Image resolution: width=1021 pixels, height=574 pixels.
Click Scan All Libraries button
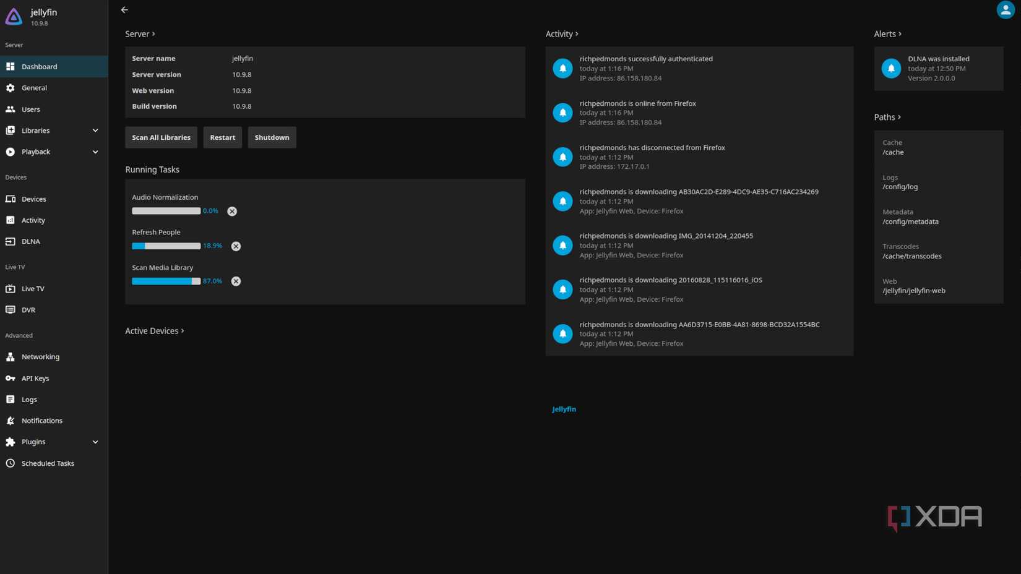[x=161, y=137]
